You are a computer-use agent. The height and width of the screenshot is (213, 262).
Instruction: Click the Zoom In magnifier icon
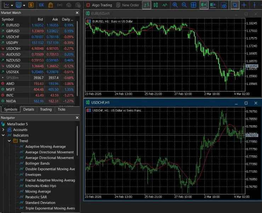(x=175, y=5)
